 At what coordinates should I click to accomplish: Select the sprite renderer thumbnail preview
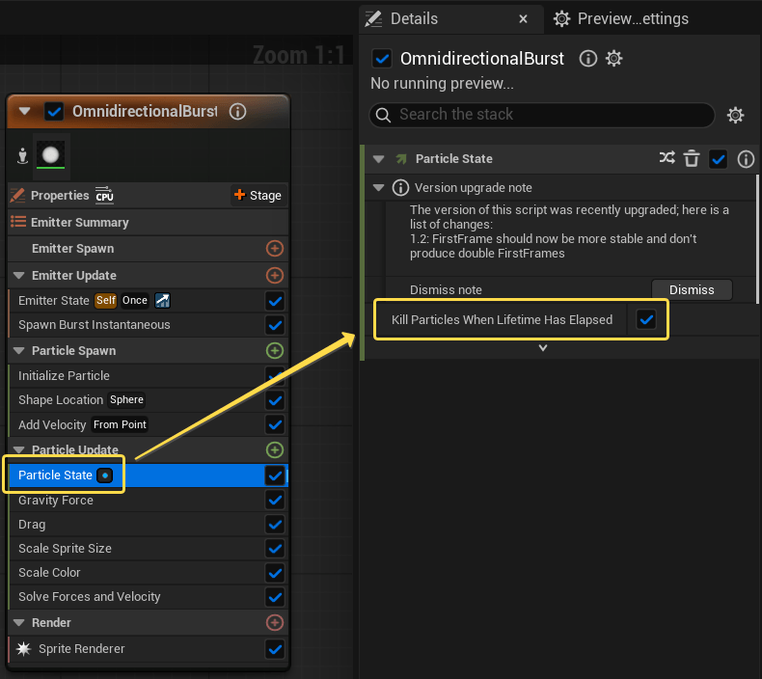pyautogui.click(x=50, y=156)
